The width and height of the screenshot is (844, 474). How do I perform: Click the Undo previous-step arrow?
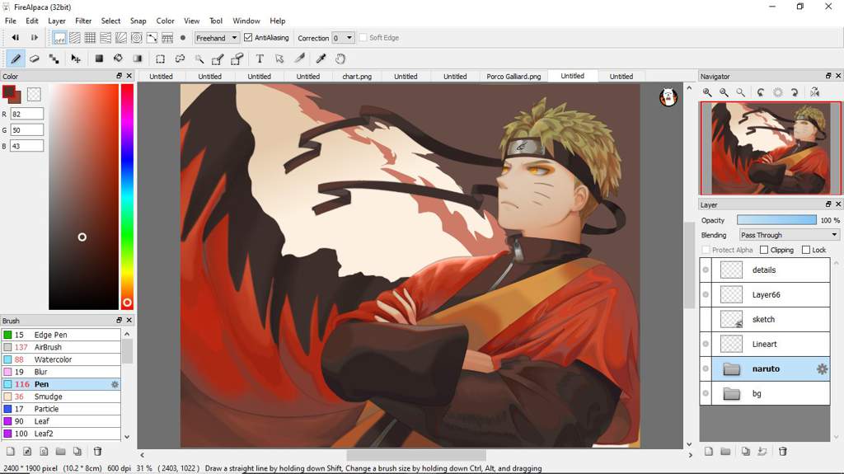click(16, 38)
